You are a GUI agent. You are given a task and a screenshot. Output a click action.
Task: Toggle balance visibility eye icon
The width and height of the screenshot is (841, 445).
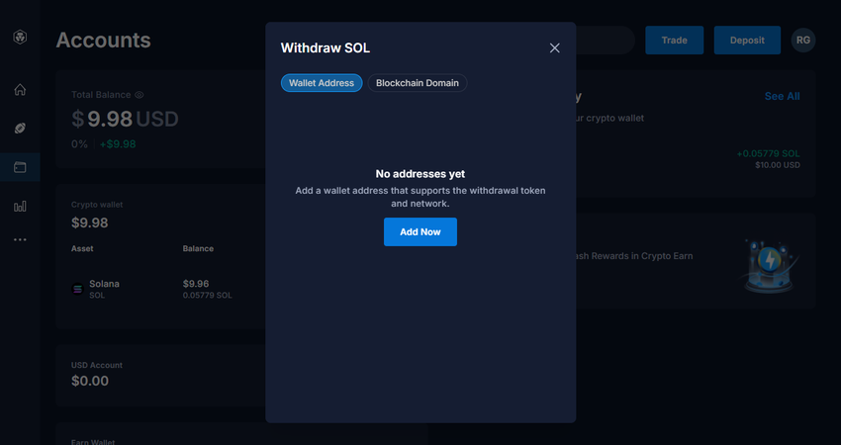[x=140, y=95]
